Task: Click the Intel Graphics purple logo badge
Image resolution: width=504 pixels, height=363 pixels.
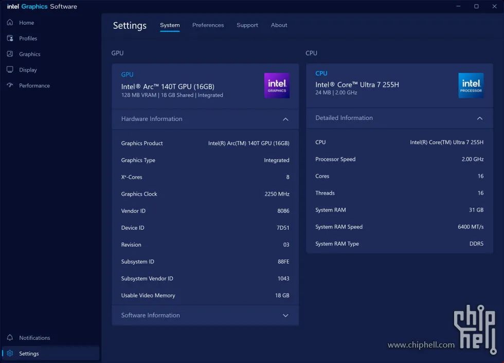Action: click(277, 85)
